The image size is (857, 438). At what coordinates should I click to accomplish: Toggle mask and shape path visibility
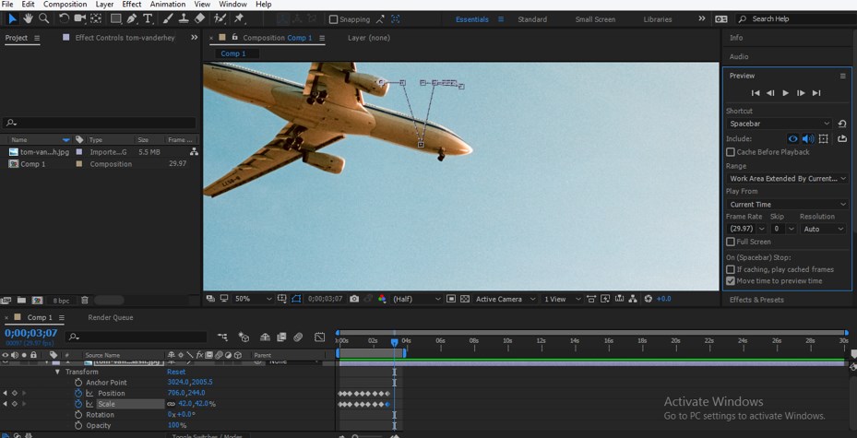coord(296,299)
